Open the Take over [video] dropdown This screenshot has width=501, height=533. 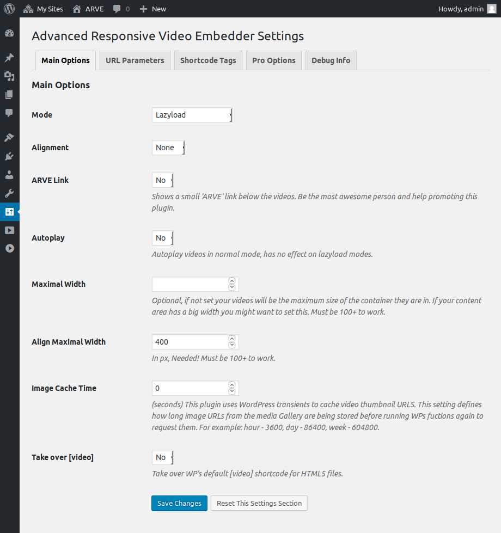point(162,457)
